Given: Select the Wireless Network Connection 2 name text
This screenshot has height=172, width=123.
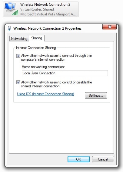Looking at the screenshot, I should 45,5.
